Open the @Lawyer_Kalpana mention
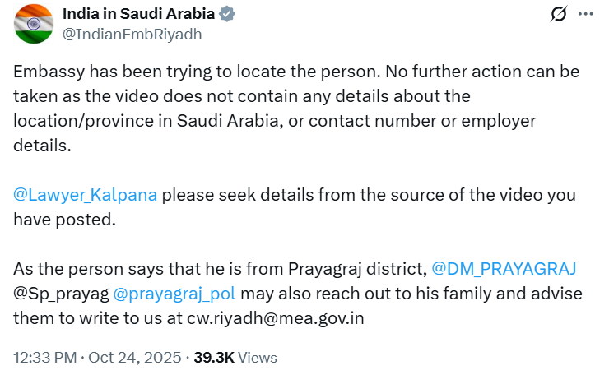The height and width of the screenshot is (375, 609). 85,195
